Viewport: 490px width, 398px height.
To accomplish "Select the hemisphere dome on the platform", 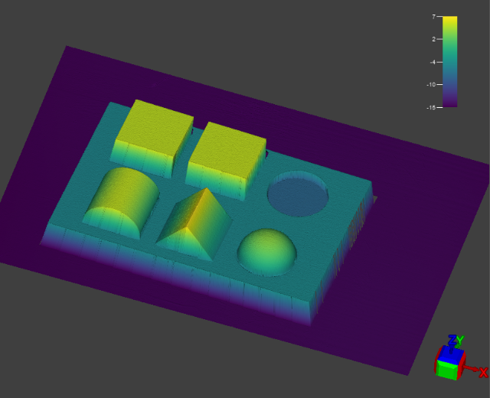I will [x=267, y=249].
